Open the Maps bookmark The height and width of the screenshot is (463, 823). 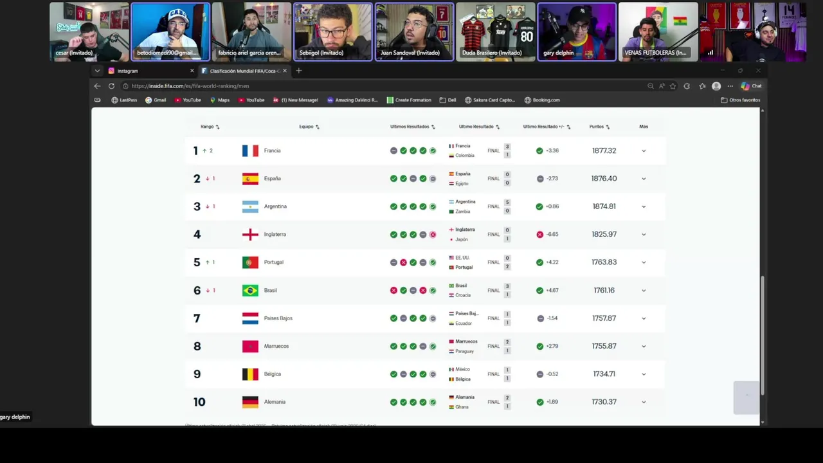pyautogui.click(x=219, y=100)
